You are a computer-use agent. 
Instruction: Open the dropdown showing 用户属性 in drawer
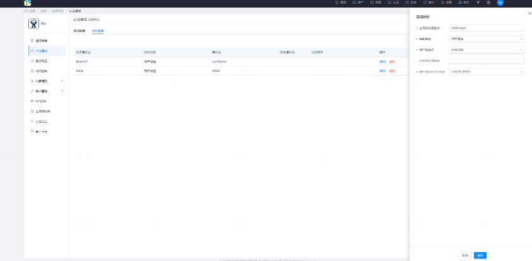(x=486, y=39)
